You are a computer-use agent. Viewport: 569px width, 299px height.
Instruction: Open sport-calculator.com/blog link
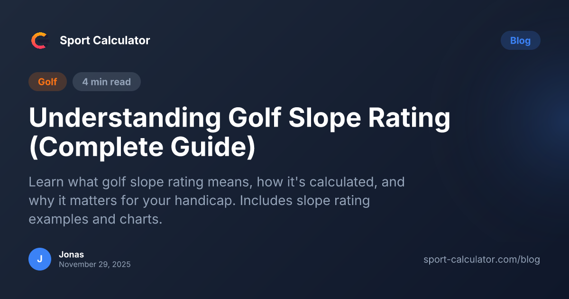tap(482, 260)
